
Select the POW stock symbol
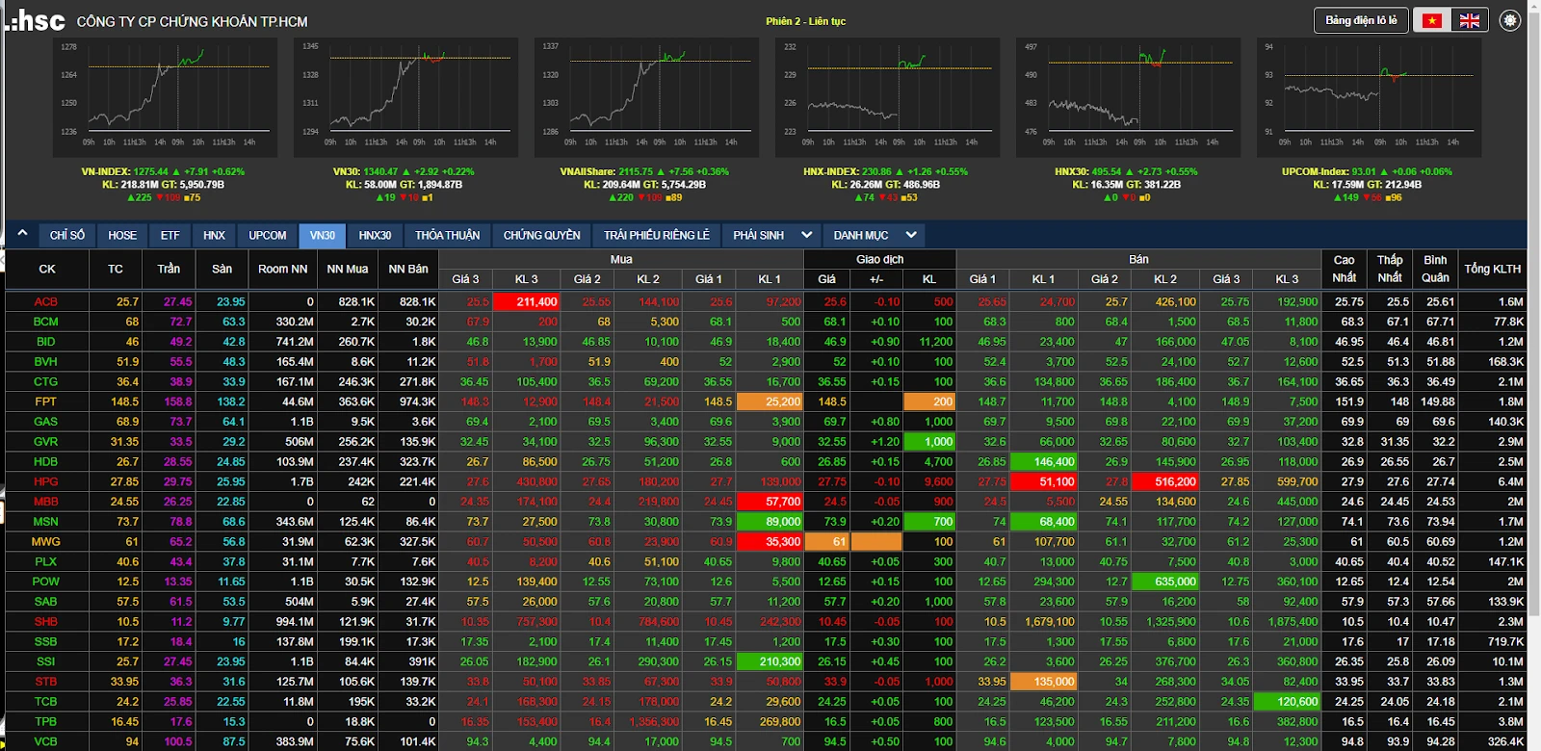46,582
